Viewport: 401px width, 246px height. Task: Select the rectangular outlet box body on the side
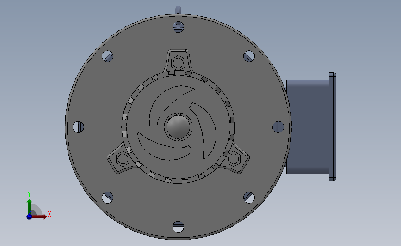308,127
